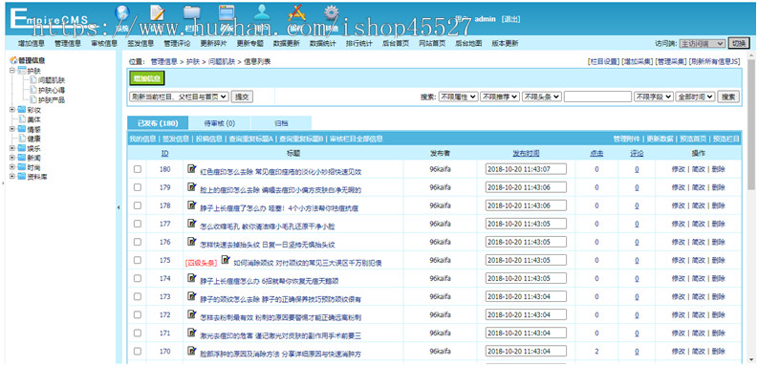Switch to the 待审核 (0) tab
The width and height of the screenshot is (758, 366).
click(x=220, y=123)
